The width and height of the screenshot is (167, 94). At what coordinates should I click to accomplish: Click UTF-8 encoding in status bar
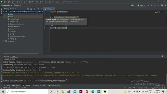click(x=134, y=88)
